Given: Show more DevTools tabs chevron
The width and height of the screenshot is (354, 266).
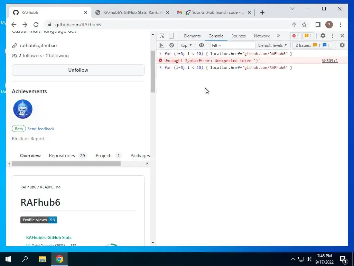Looking at the screenshot, I should coord(278,36).
